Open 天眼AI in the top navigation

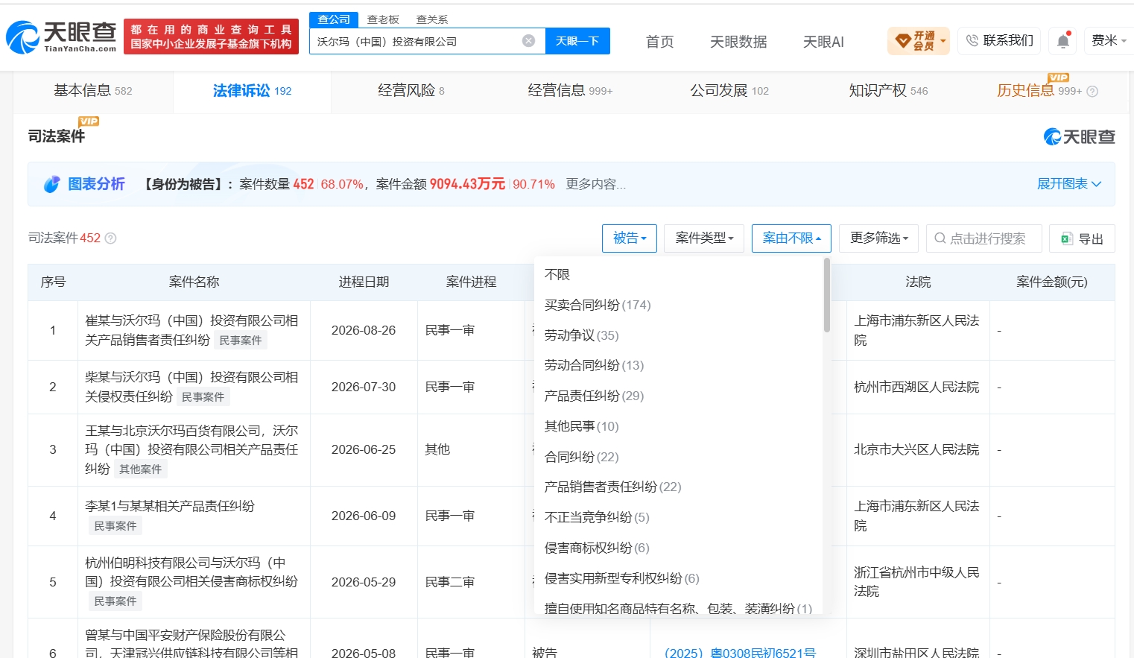823,42
